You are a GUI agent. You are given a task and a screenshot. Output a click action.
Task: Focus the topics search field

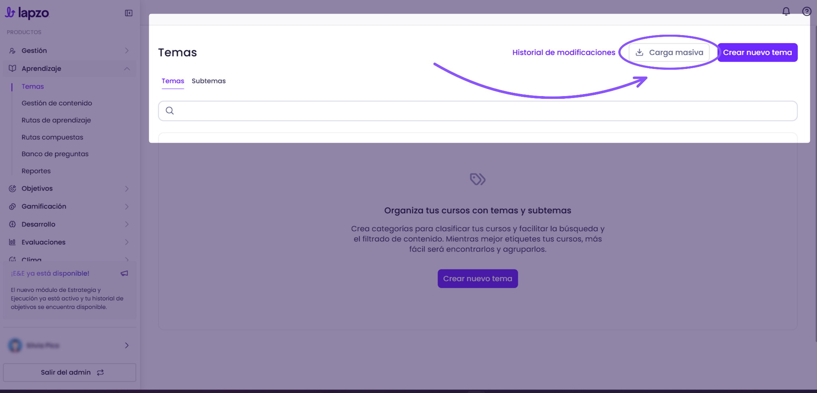[x=478, y=111]
